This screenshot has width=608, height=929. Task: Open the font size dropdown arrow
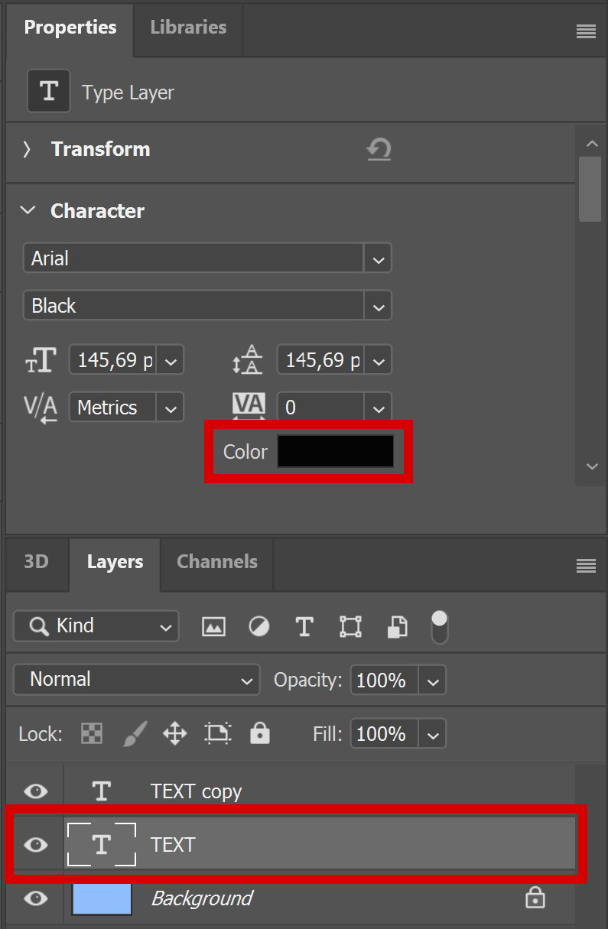(171, 360)
